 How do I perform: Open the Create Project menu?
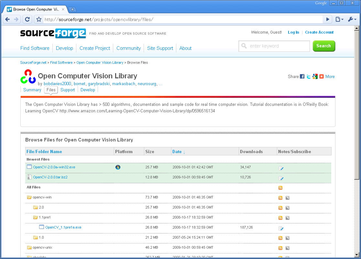pos(95,48)
